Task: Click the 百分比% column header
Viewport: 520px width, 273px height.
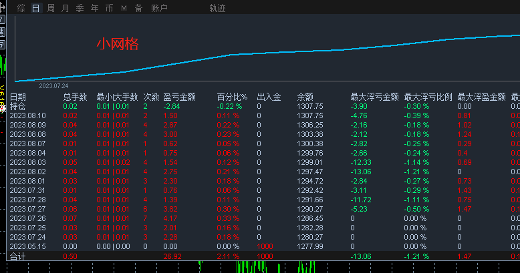Action: click(x=232, y=97)
